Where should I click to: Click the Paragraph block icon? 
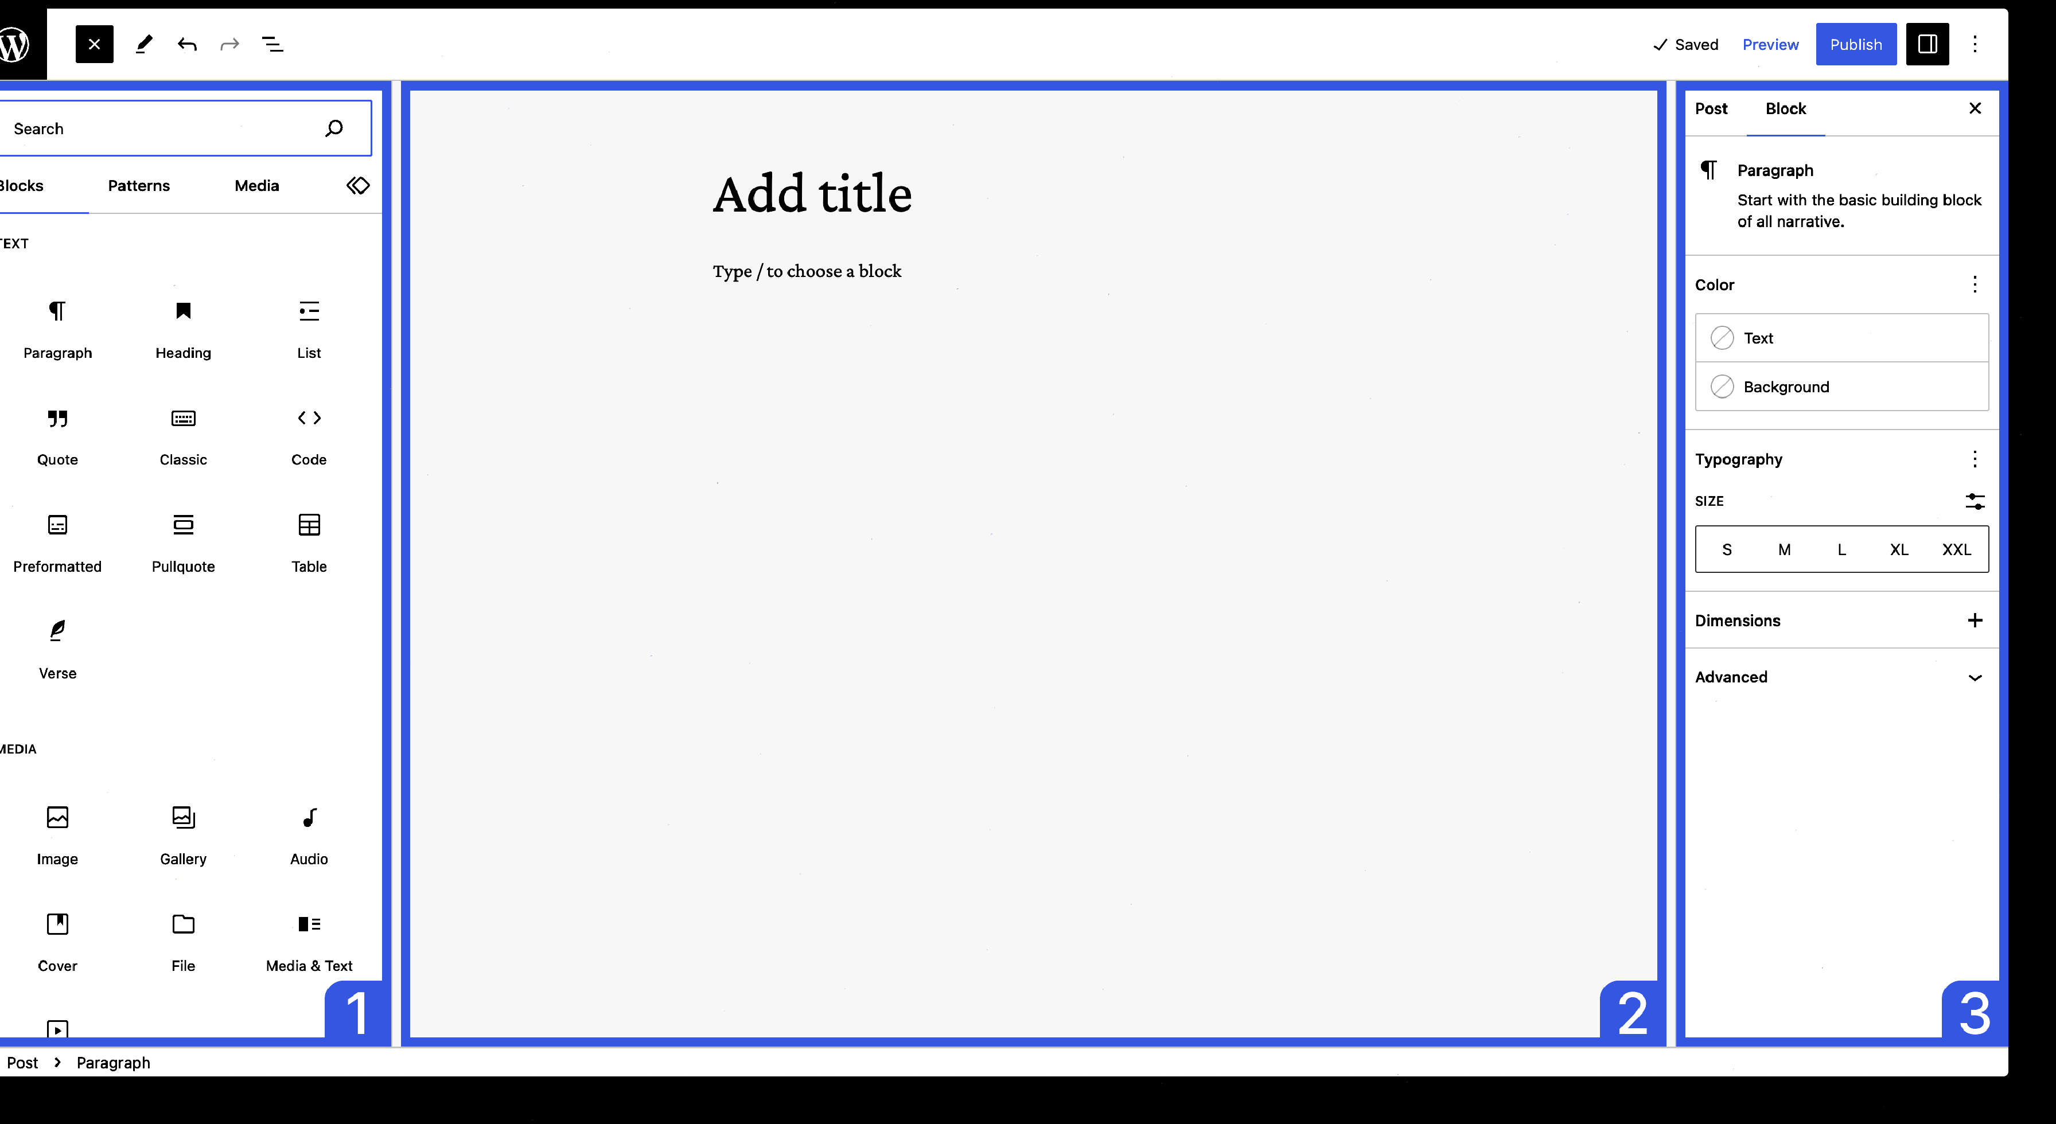tap(57, 311)
